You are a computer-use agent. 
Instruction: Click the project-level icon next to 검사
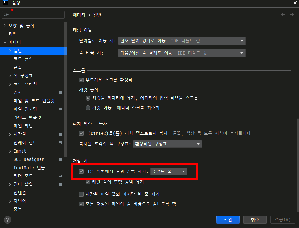[x=60, y=92]
